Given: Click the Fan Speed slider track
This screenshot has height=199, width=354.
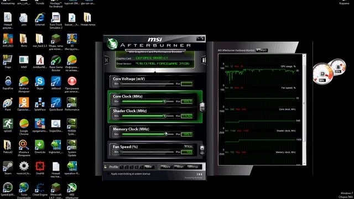Looking at the screenshot, I should 148,152.
